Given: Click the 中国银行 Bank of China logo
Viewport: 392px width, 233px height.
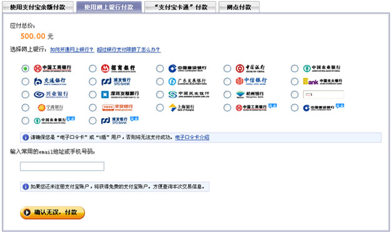Looking at the screenshot, I should point(250,68).
